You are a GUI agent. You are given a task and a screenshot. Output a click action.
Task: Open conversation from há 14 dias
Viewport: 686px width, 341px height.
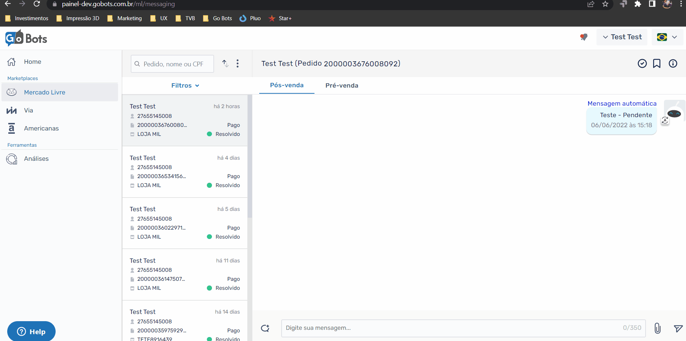(185, 321)
